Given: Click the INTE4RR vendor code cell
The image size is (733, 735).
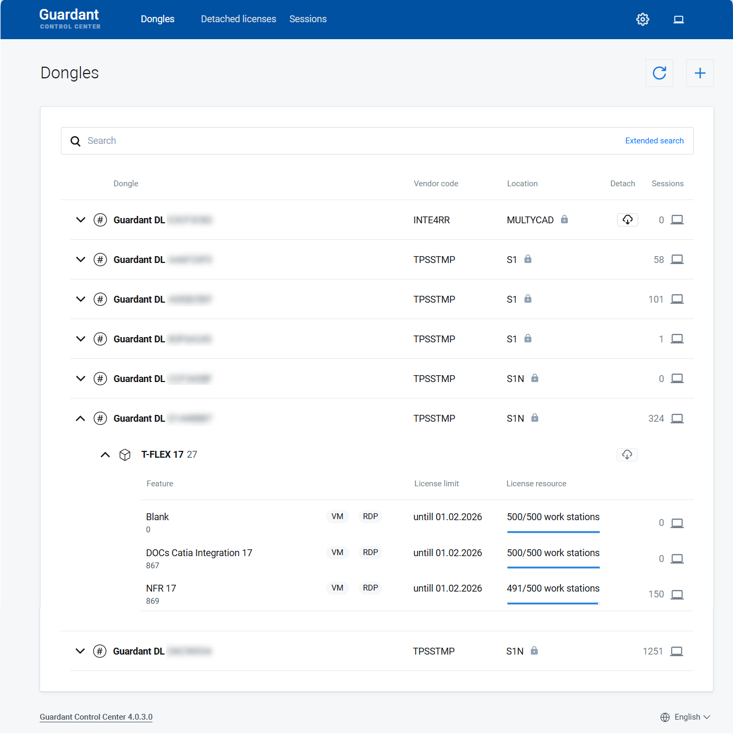Looking at the screenshot, I should tap(432, 220).
